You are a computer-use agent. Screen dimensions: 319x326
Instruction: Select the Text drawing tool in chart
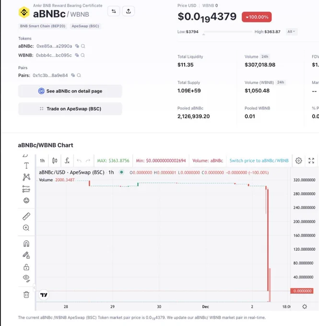(26, 166)
